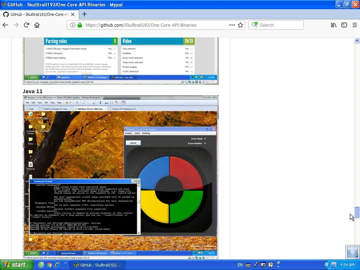Toggle the browser sidebar
Viewport: 360px width, 270px height.
pyautogui.click(x=344, y=25)
